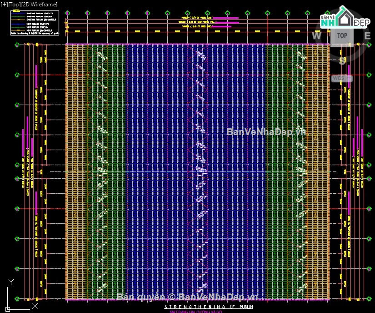
Task: Select the 'STRENGTHENING OF PURLIN' title text
Action: point(209,307)
